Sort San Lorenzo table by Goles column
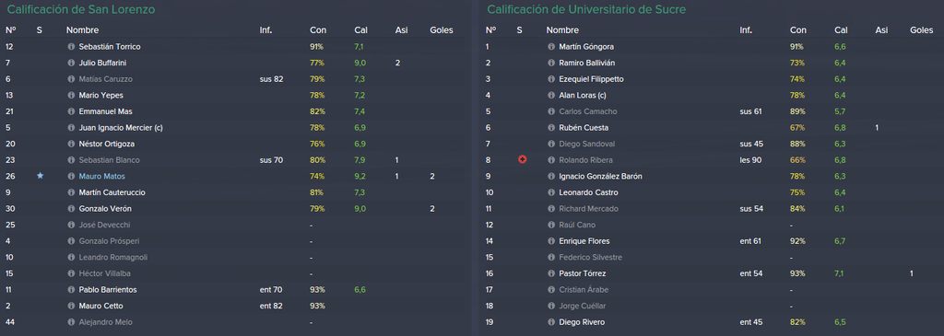Image resolution: width=944 pixels, height=336 pixels. pyautogui.click(x=442, y=30)
